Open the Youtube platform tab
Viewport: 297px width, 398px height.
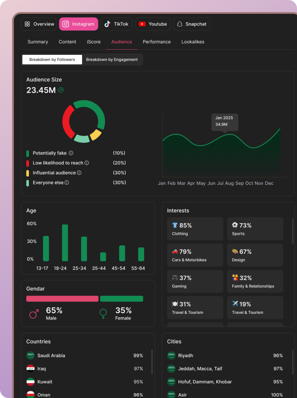pyautogui.click(x=153, y=24)
